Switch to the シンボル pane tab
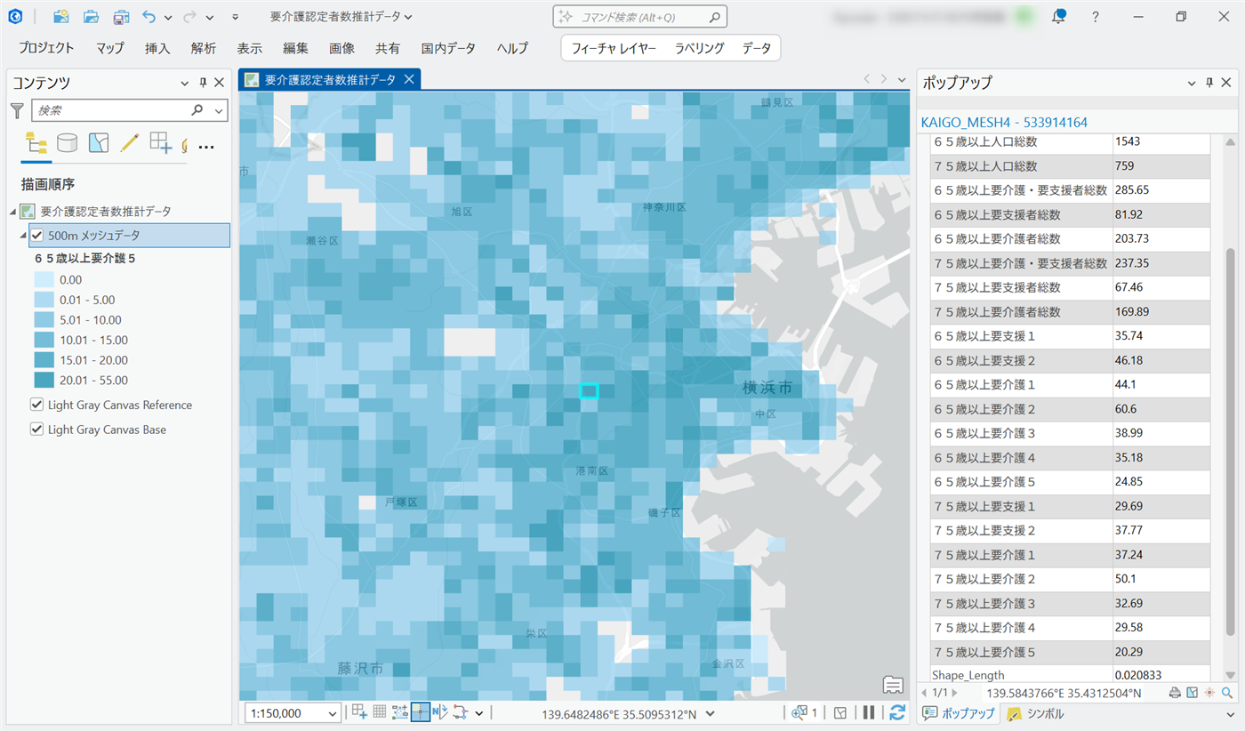The width and height of the screenshot is (1245, 731). pos(1038,713)
